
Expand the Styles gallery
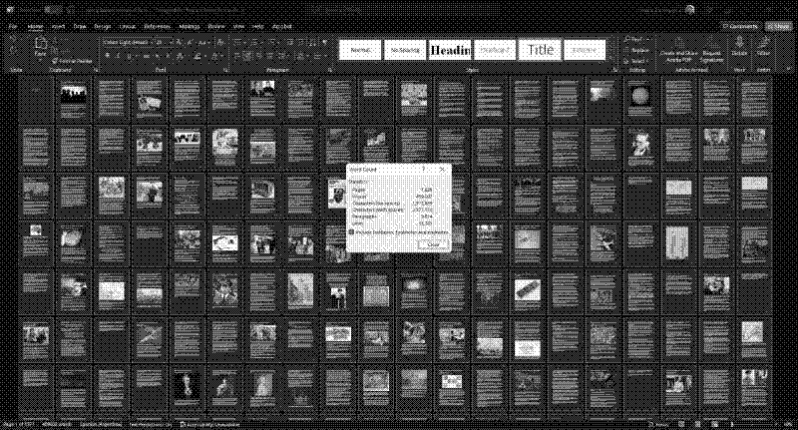tap(611, 57)
